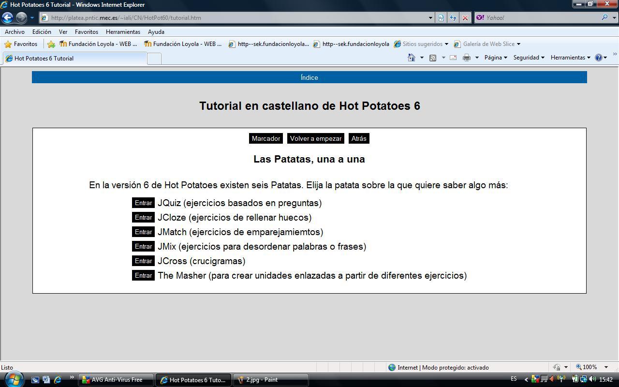Open the Página command menu
This screenshot has width=619, height=387.
(496, 58)
